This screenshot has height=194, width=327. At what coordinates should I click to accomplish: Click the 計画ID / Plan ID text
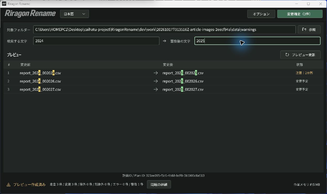pos(163,176)
